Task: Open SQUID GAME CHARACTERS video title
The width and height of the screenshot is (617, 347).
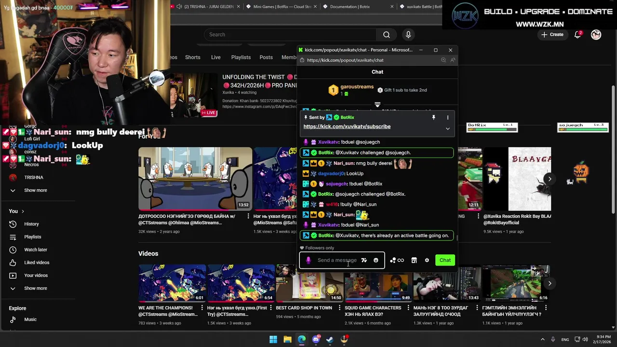Action: tap(373, 311)
